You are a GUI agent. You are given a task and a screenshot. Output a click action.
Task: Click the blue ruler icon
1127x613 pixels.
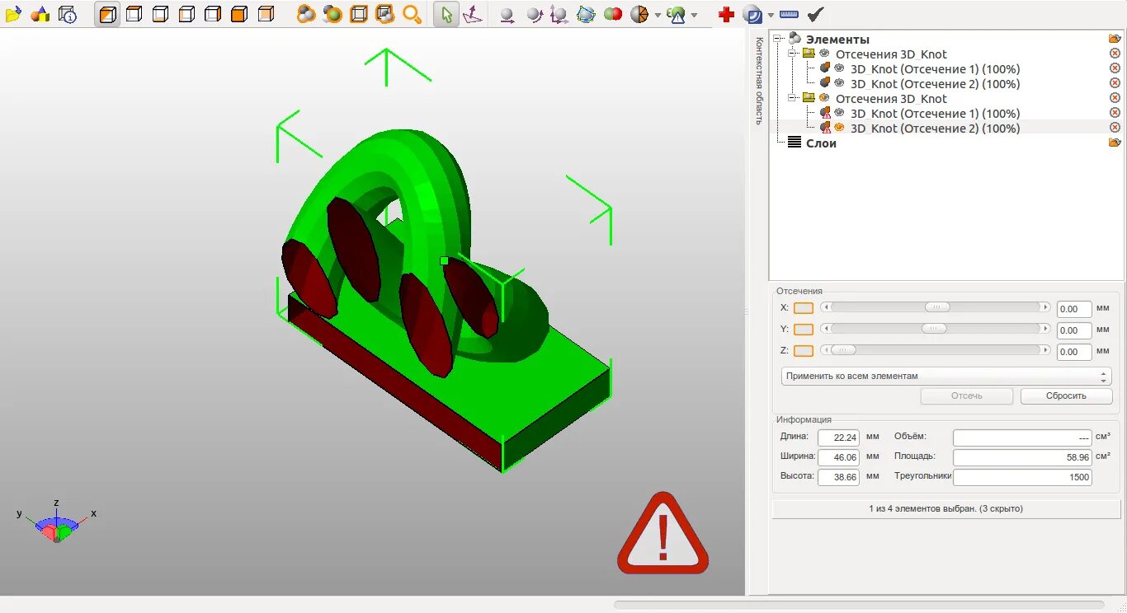[x=789, y=14]
